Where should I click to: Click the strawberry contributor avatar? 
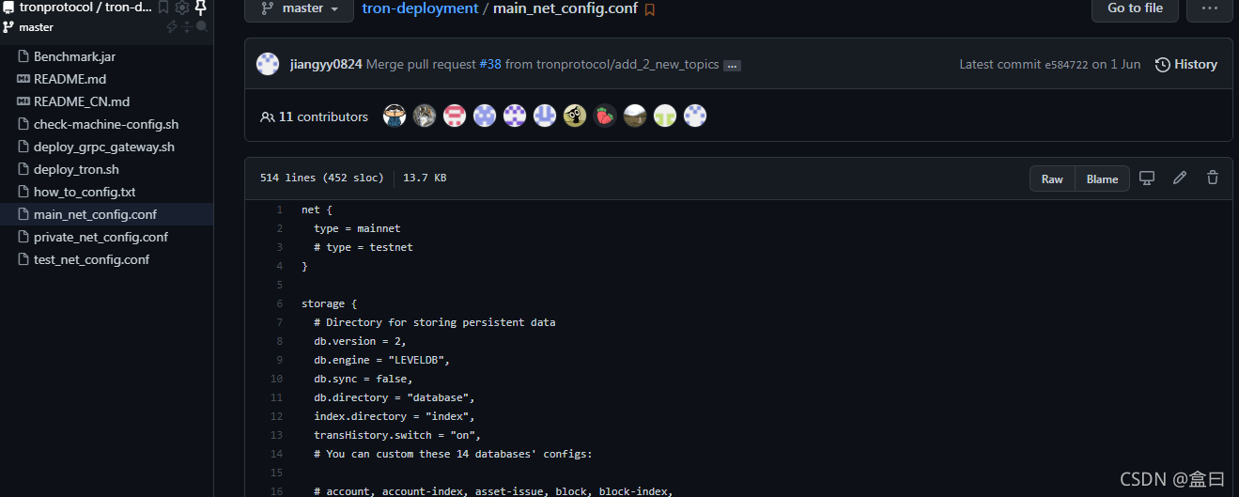coord(605,116)
